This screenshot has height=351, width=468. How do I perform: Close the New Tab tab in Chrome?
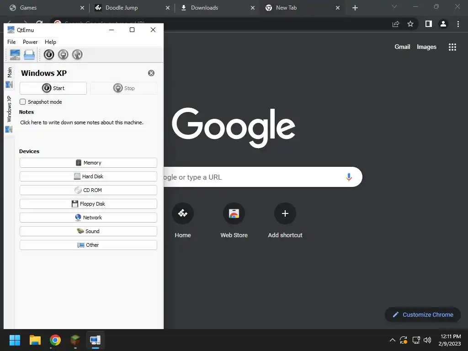pyautogui.click(x=338, y=8)
